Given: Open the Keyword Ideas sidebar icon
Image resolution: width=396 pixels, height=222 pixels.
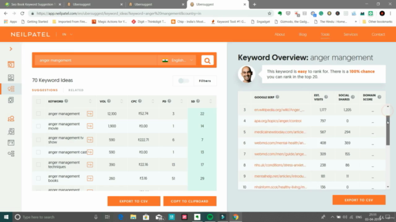Looking at the screenshot, I should pyautogui.click(x=11, y=89).
